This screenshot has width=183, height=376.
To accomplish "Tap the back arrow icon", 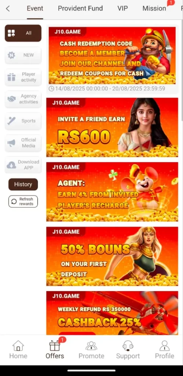I will coord(8,9).
